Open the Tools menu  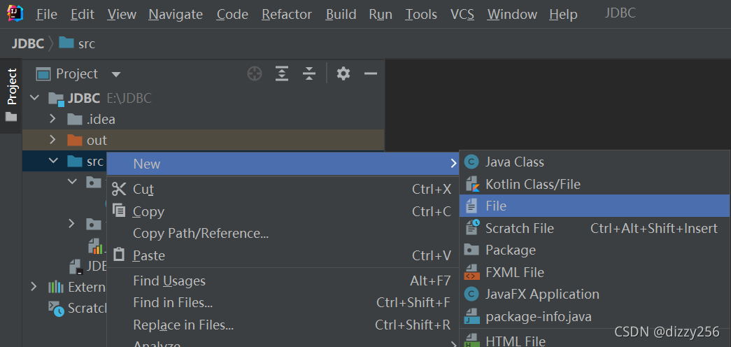(421, 15)
